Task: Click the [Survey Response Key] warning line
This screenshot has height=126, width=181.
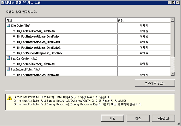Action: pyautogui.click(x=78, y=104)
